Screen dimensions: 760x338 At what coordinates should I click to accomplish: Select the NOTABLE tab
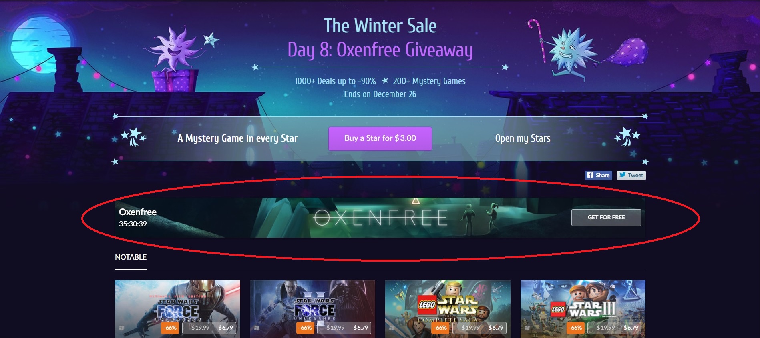click(x=131, y=257)
